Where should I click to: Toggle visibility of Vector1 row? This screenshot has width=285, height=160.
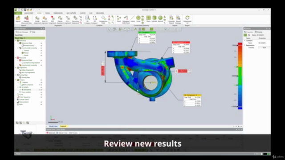tap(41, 50)
